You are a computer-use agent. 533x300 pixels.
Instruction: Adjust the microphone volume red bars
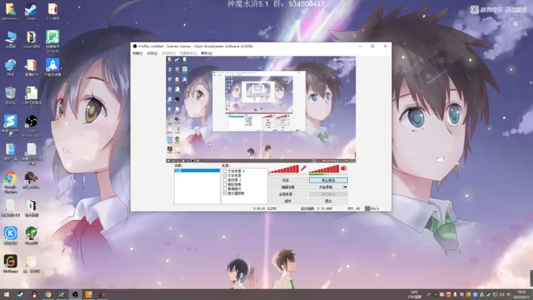click(284, 169)
